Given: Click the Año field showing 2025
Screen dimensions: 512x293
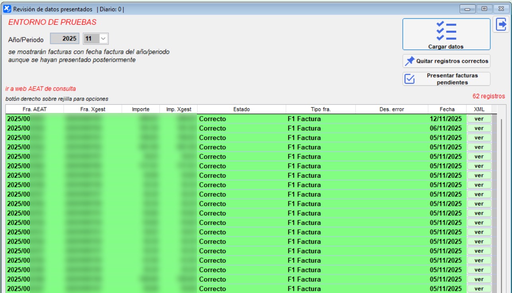Looking at the screenshot, I should coord(64,38).
